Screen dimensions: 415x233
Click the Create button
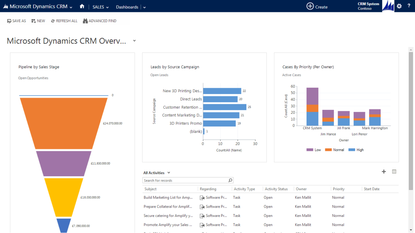pyautogui.click(x=317, y=6)
